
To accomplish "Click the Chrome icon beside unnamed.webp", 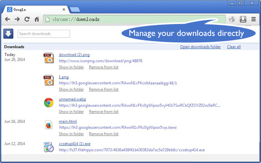I will [x=49, y=102].
